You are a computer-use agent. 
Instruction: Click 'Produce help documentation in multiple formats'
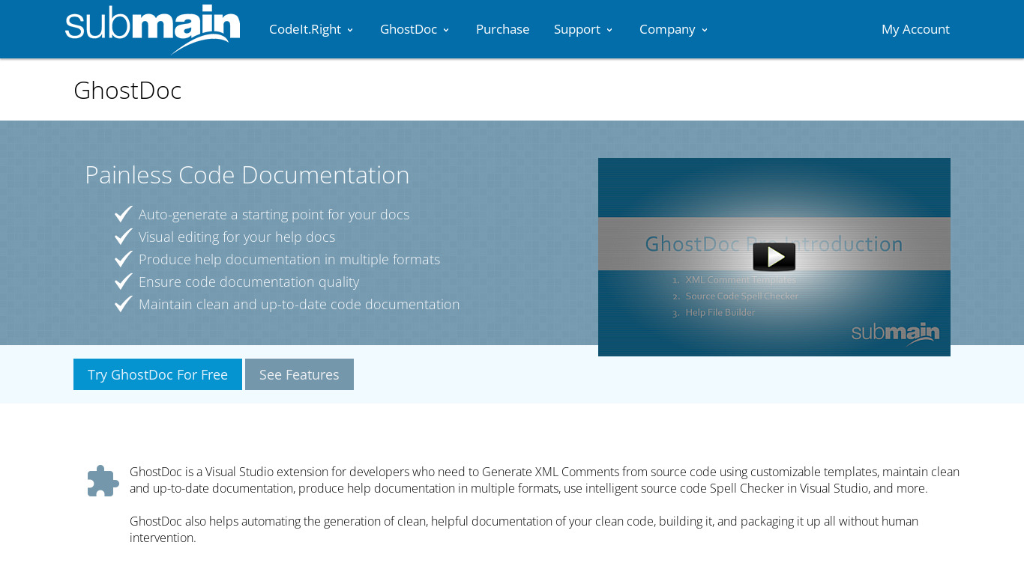click(x=289, y=259)
